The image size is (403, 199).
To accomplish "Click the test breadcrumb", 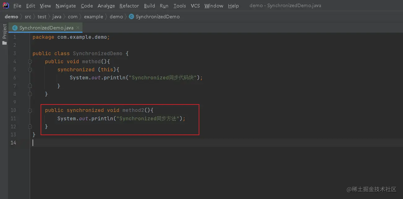I will coord(42,17).
